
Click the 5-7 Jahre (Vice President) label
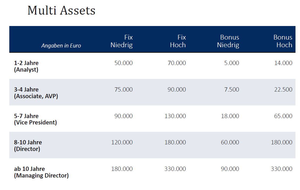[x=35, y=119]
